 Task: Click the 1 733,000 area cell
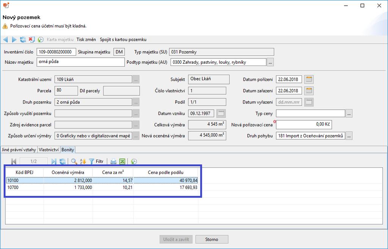tap(68, 187)
